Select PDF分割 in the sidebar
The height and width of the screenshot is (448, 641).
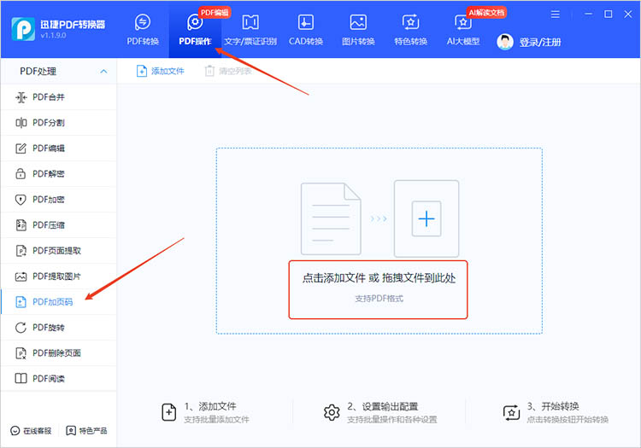[x=58, y=123]
